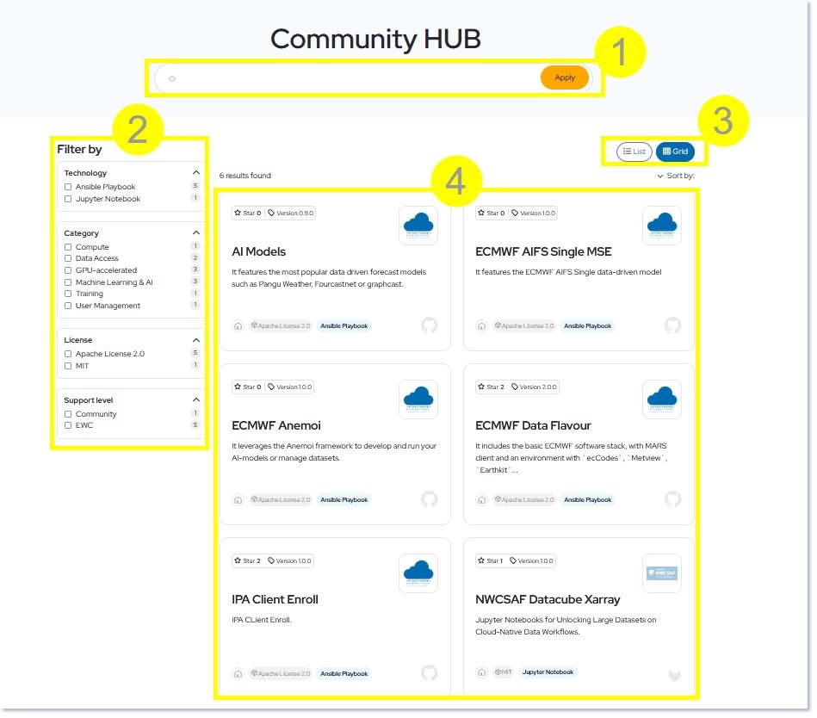Click Ansible Playbook tag on AI Models card

tap(344, 326)
